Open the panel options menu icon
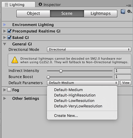Screen dimensions: 133x138 point(129,5)
